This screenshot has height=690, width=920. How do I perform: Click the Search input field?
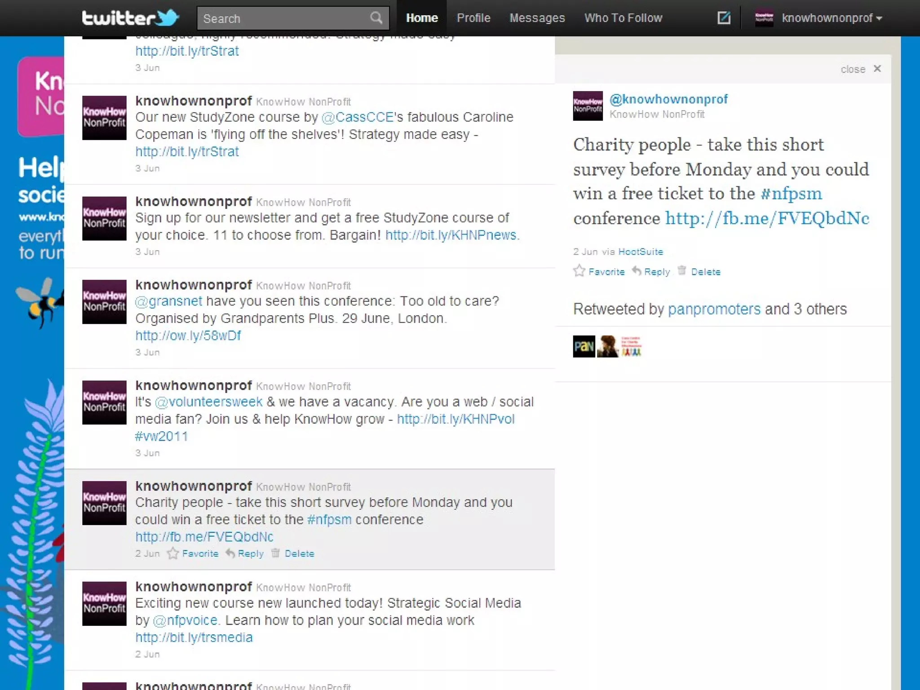click(x=283, y=18)
